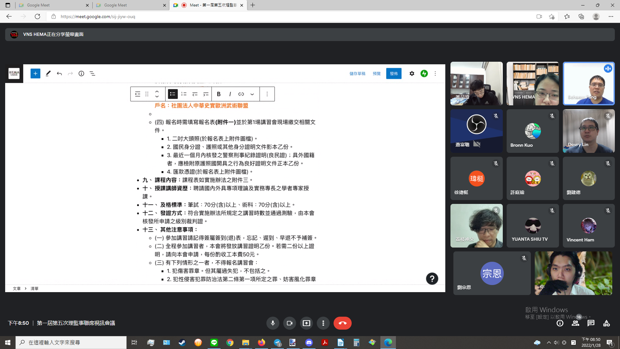Open Meet activities icon
Image resolution: width=620 pixels, height=349 pixels.
point(606,323)
